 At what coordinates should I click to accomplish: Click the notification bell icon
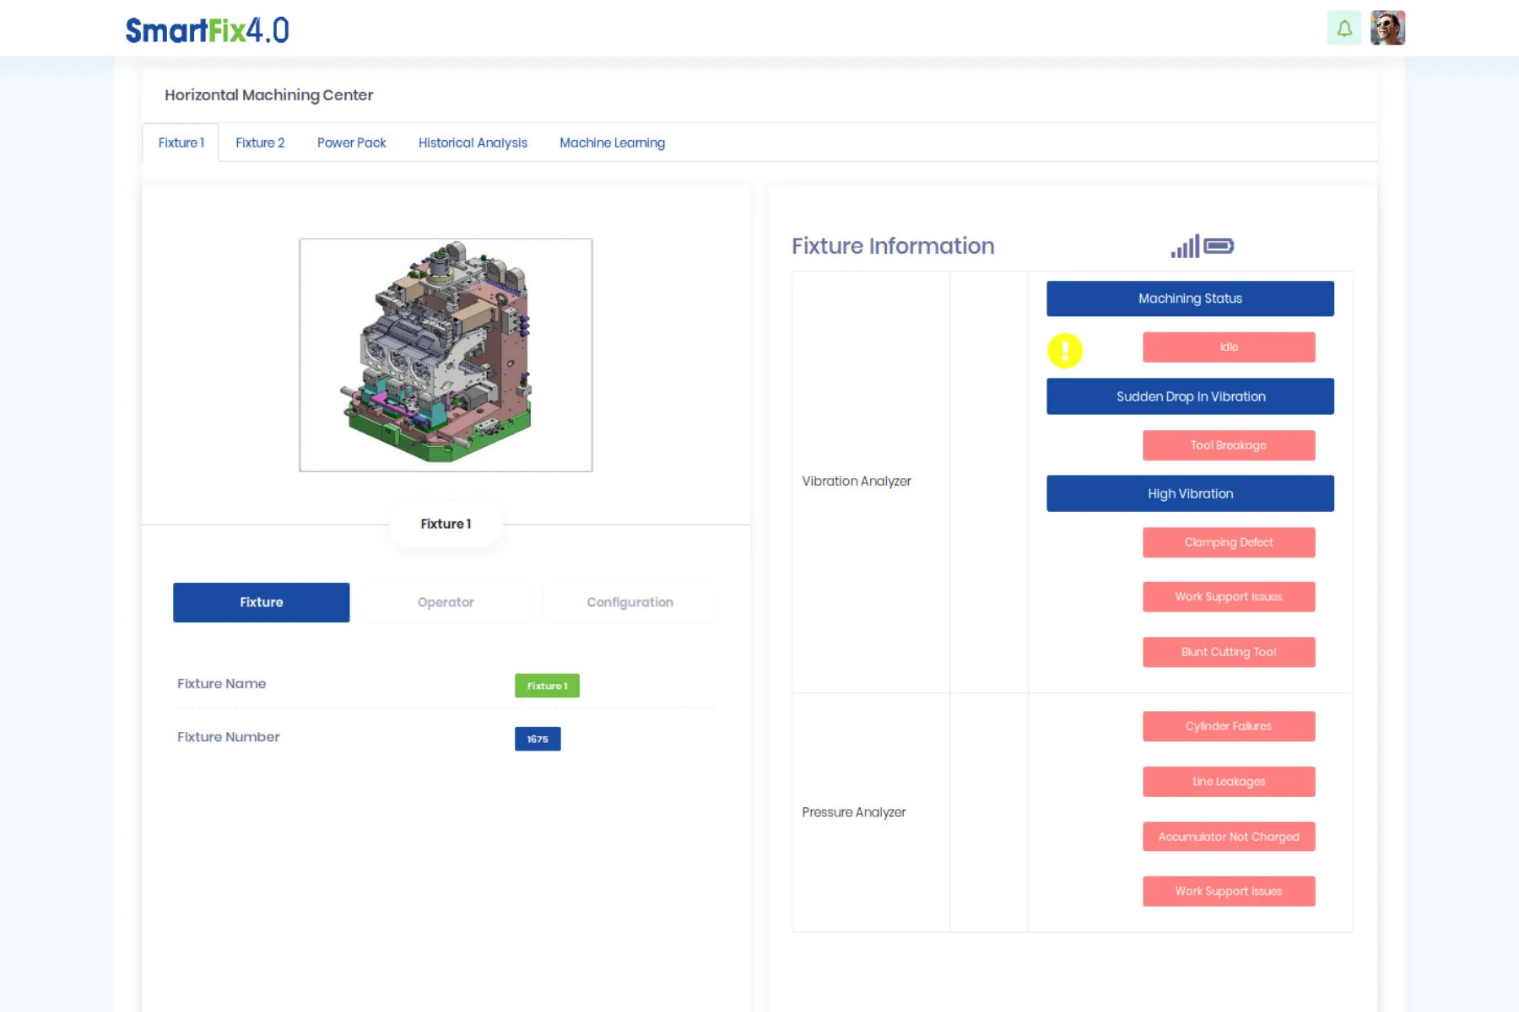point(1343,29)
